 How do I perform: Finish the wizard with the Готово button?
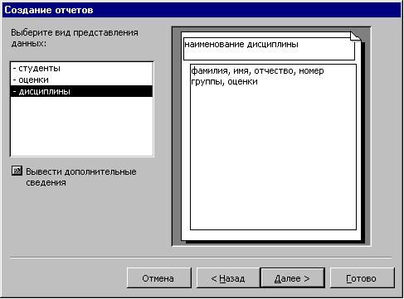tap(362, 277)
